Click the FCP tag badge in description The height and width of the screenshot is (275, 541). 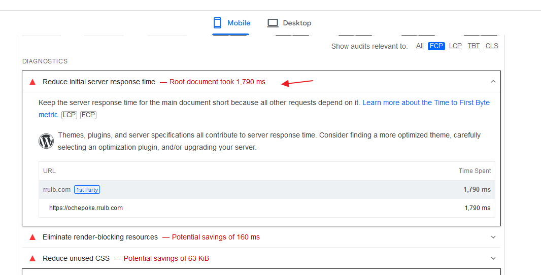(88, 115)
